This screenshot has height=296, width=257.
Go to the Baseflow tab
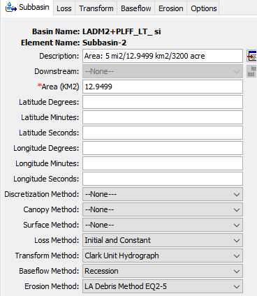pos(136,8)
